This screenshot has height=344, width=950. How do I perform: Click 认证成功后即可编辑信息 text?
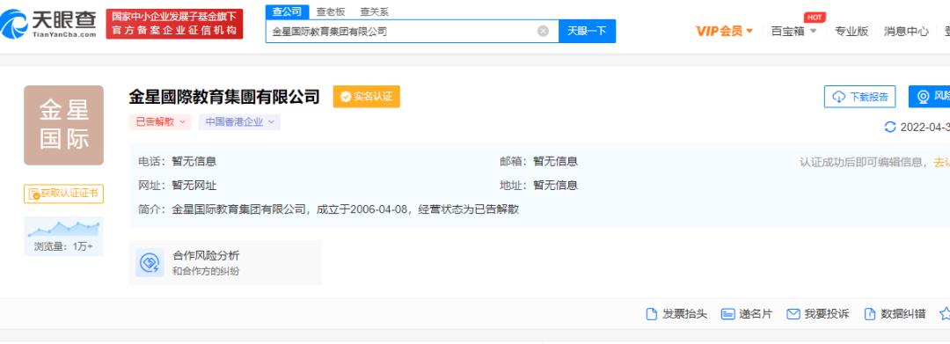(864, 162)
